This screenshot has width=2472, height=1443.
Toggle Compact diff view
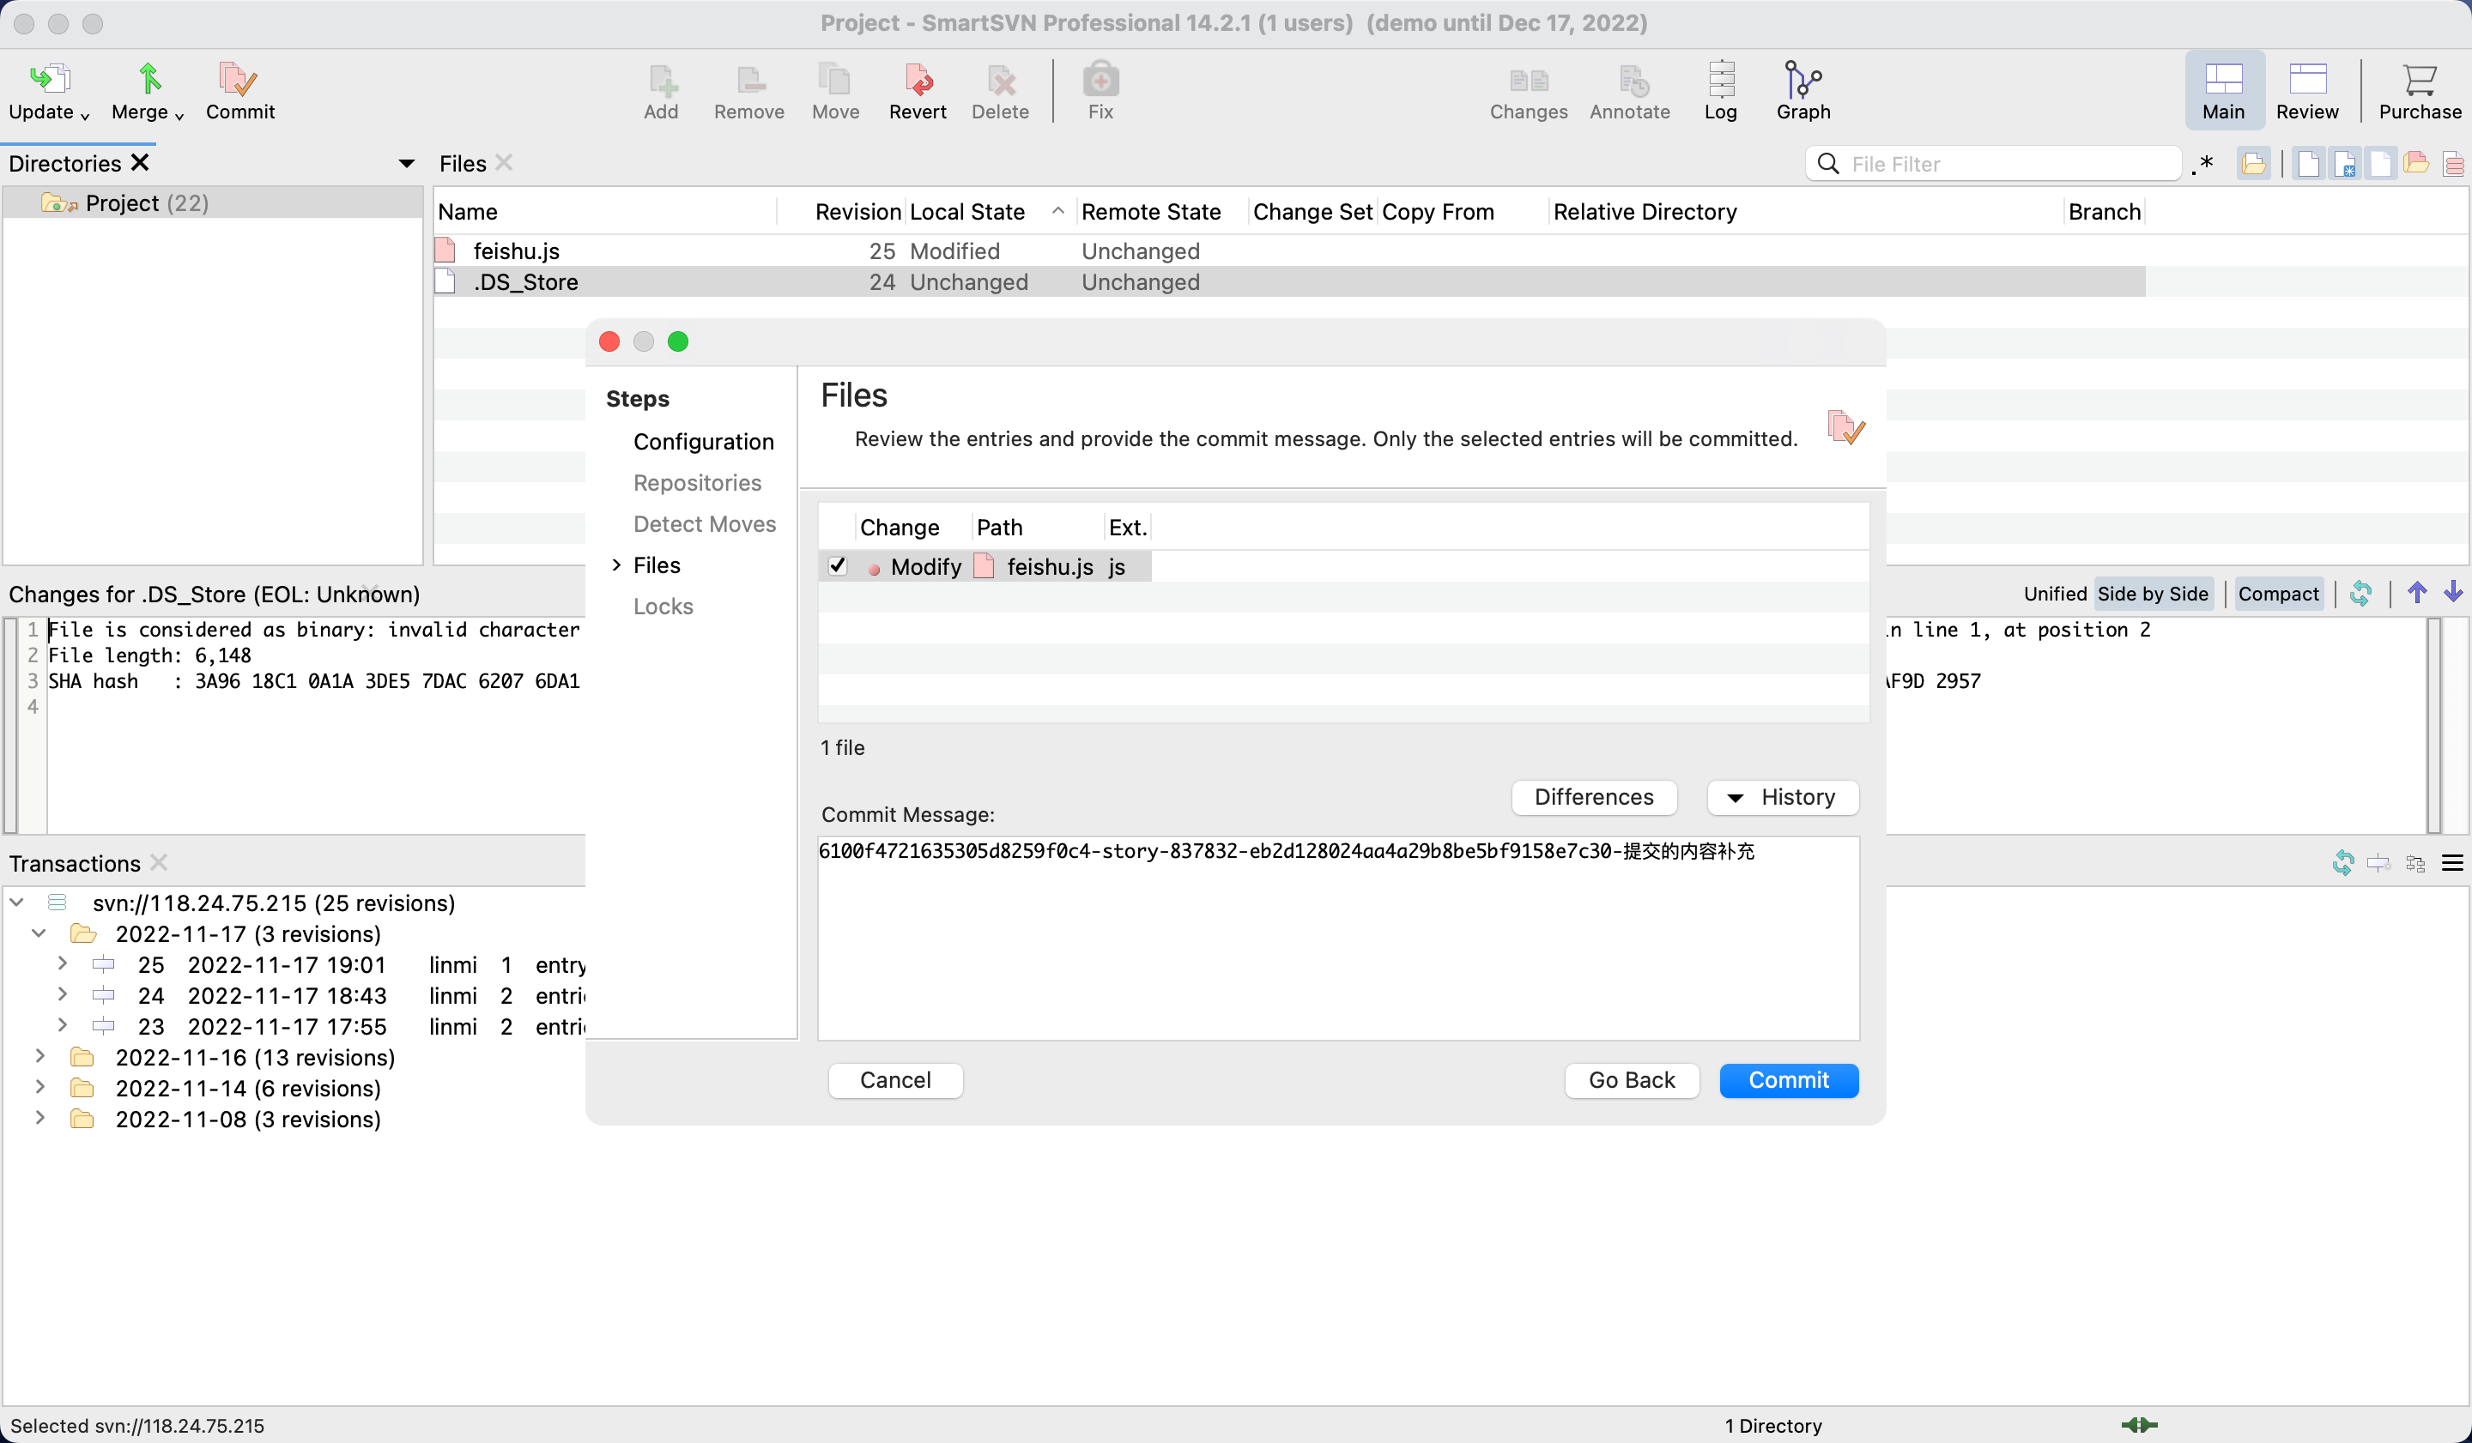click(x=2278, y=593)
